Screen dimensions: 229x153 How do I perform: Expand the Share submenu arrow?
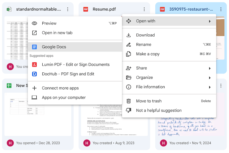[x=210, y=68]
